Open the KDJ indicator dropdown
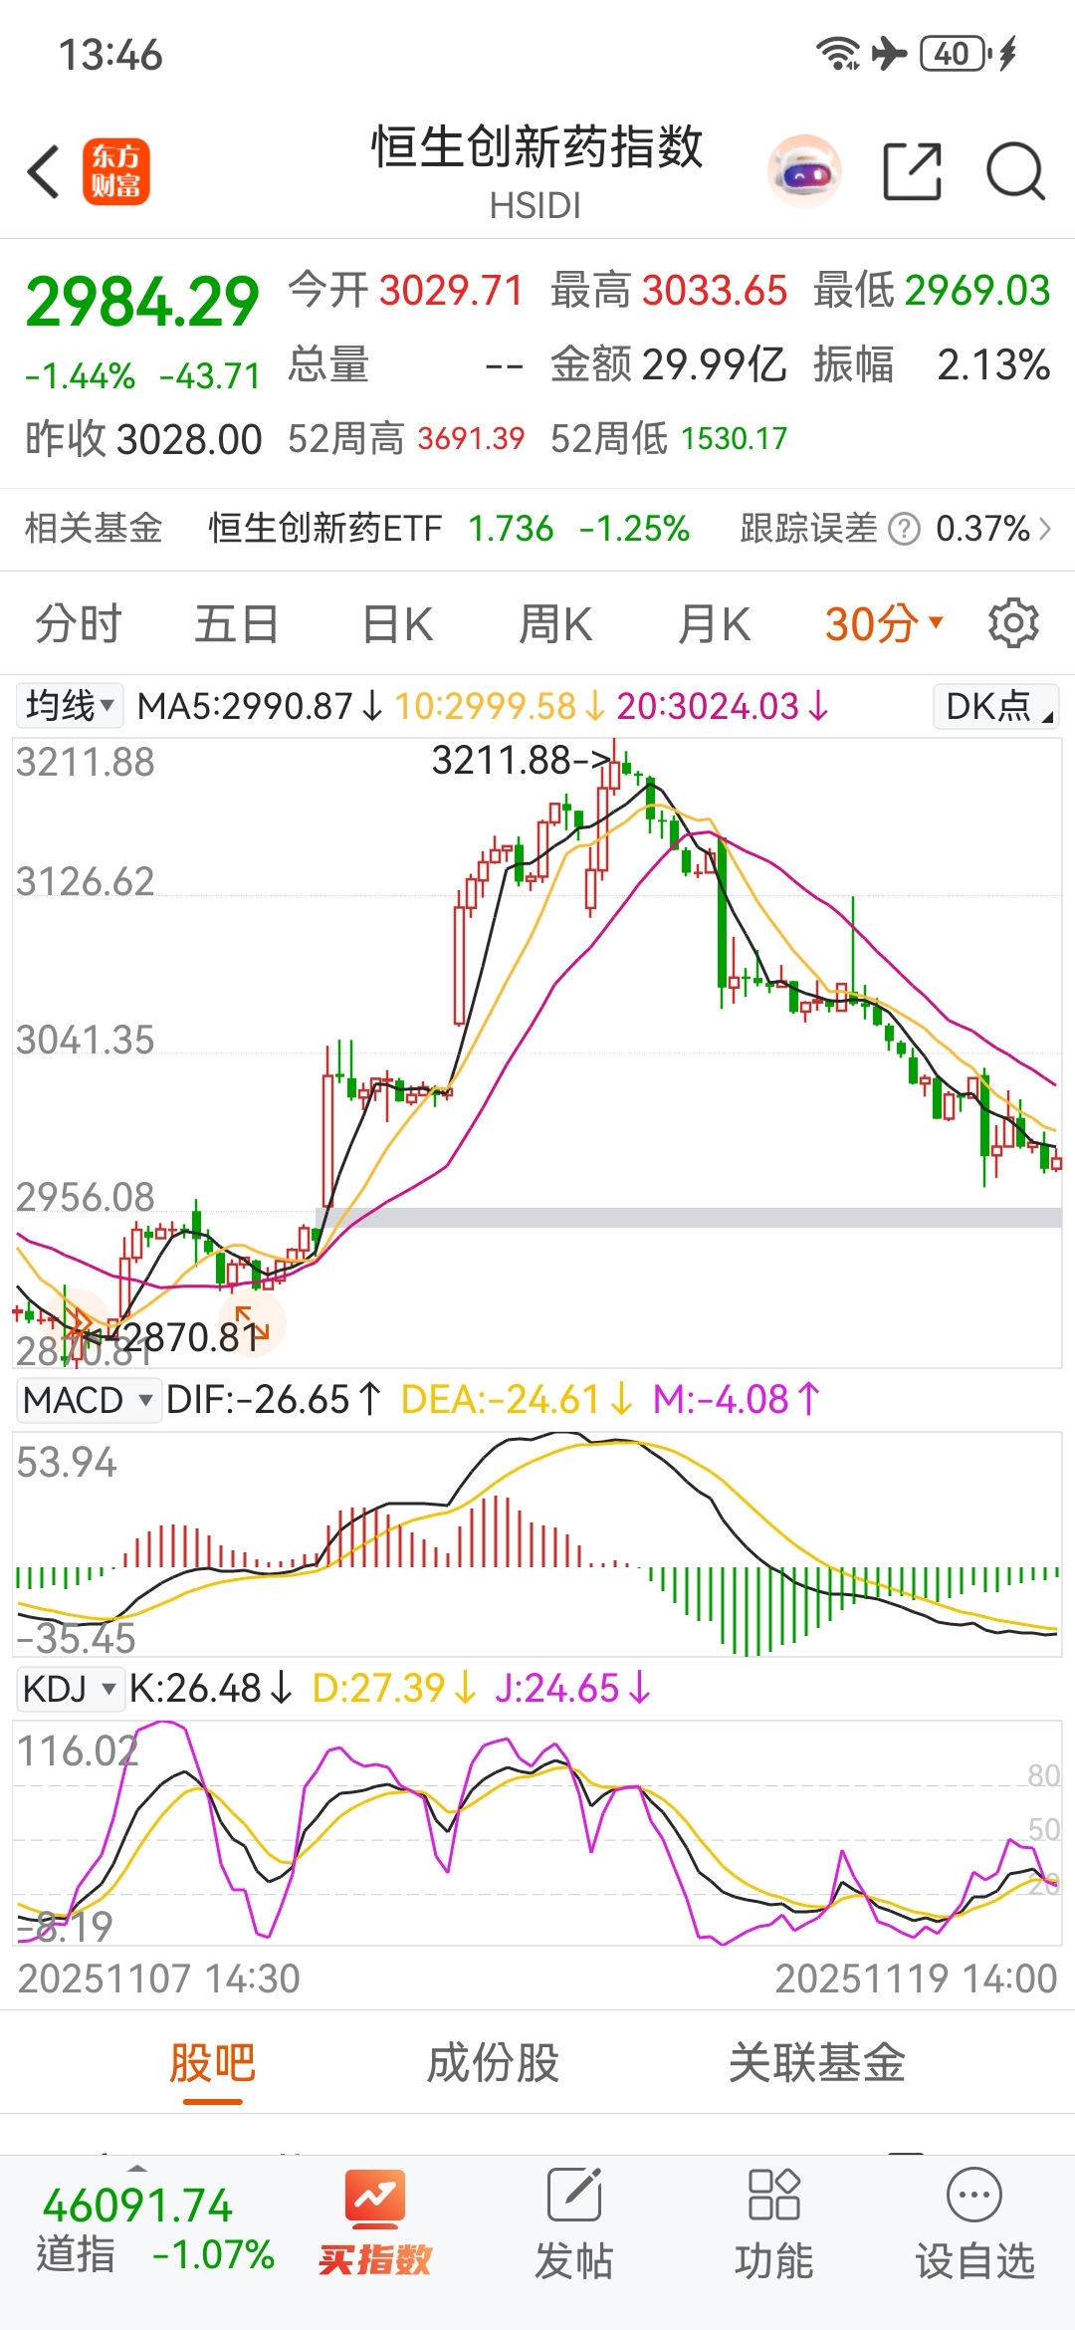The width and height of the screenshot is (1075, 2330). 70,1689
